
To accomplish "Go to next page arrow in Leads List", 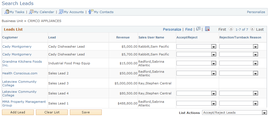I will (x=252, y=29).
